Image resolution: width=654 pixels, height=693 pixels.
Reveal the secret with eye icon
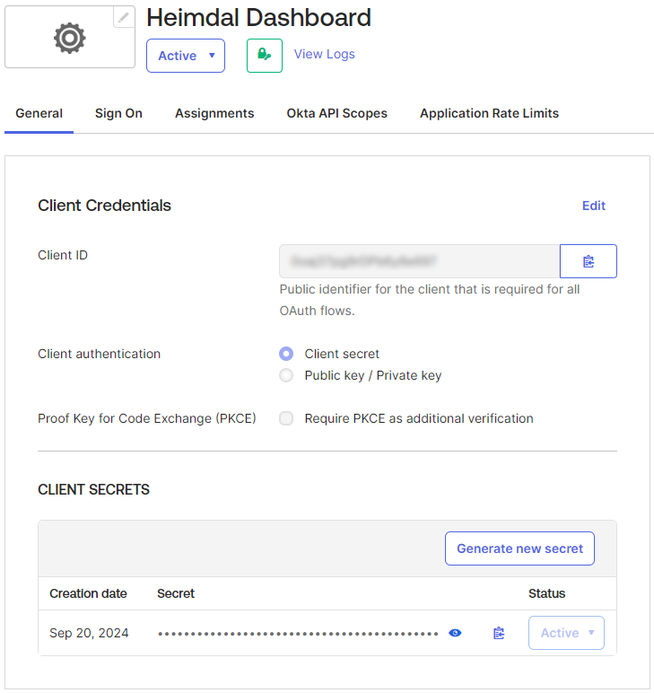click(x=455, y=633)
